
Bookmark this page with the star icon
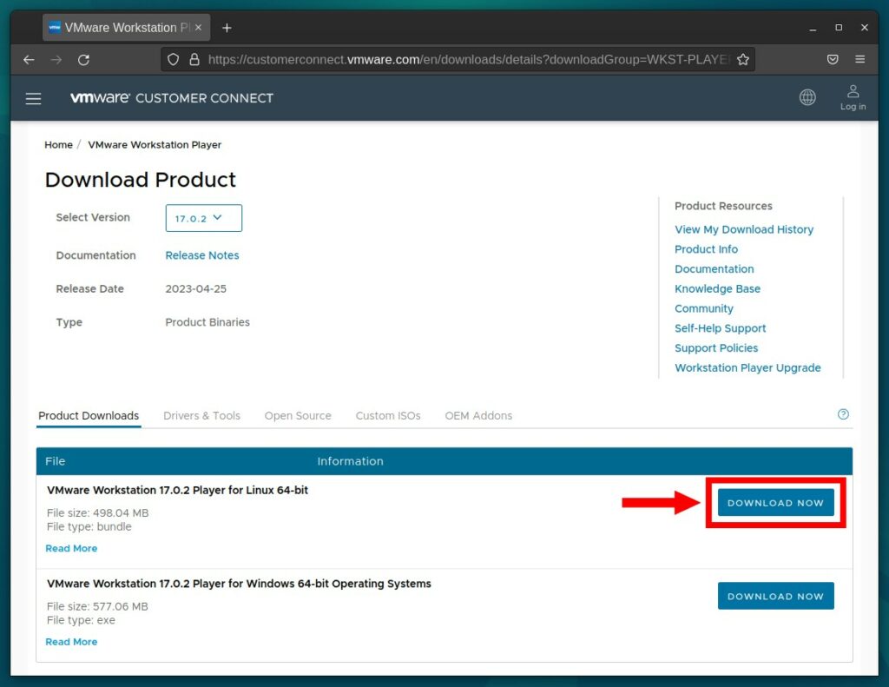[x=743, y=60]
